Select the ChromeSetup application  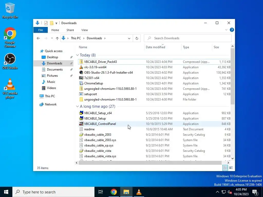[154, 83]
